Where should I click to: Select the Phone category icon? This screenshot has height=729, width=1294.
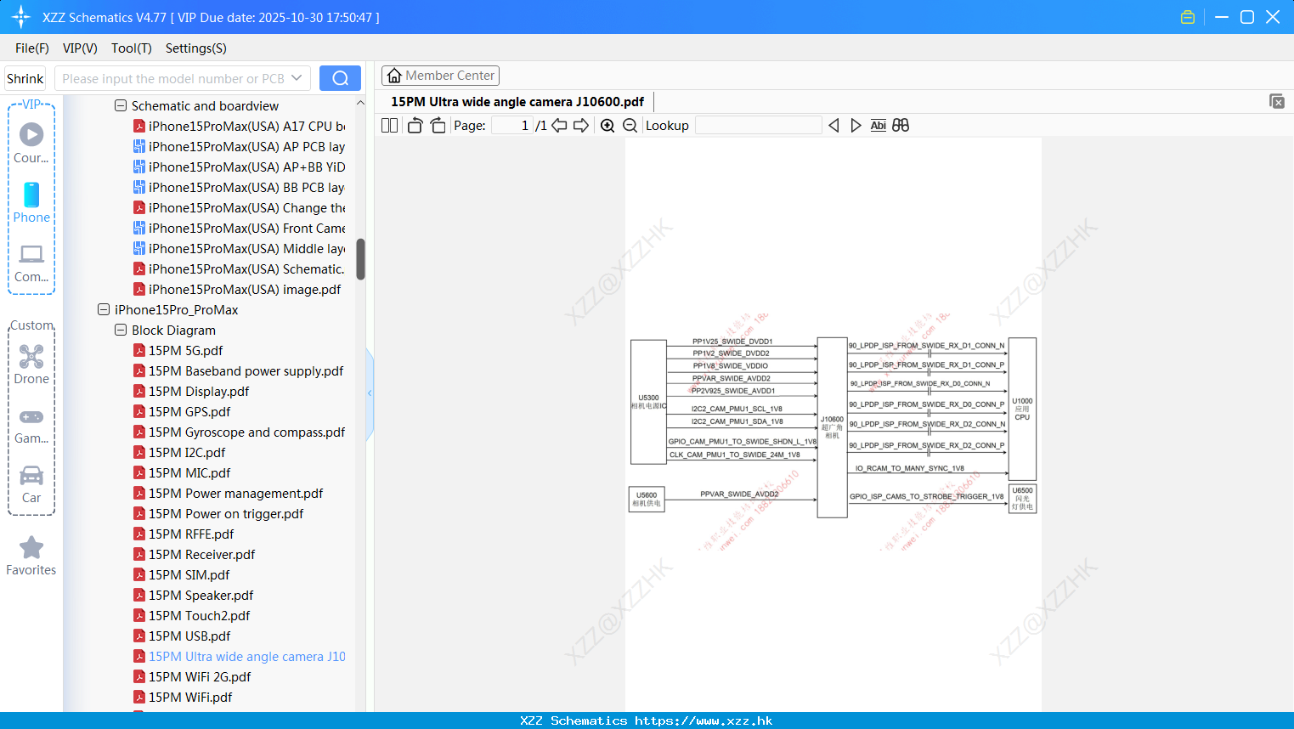point(31,203)
